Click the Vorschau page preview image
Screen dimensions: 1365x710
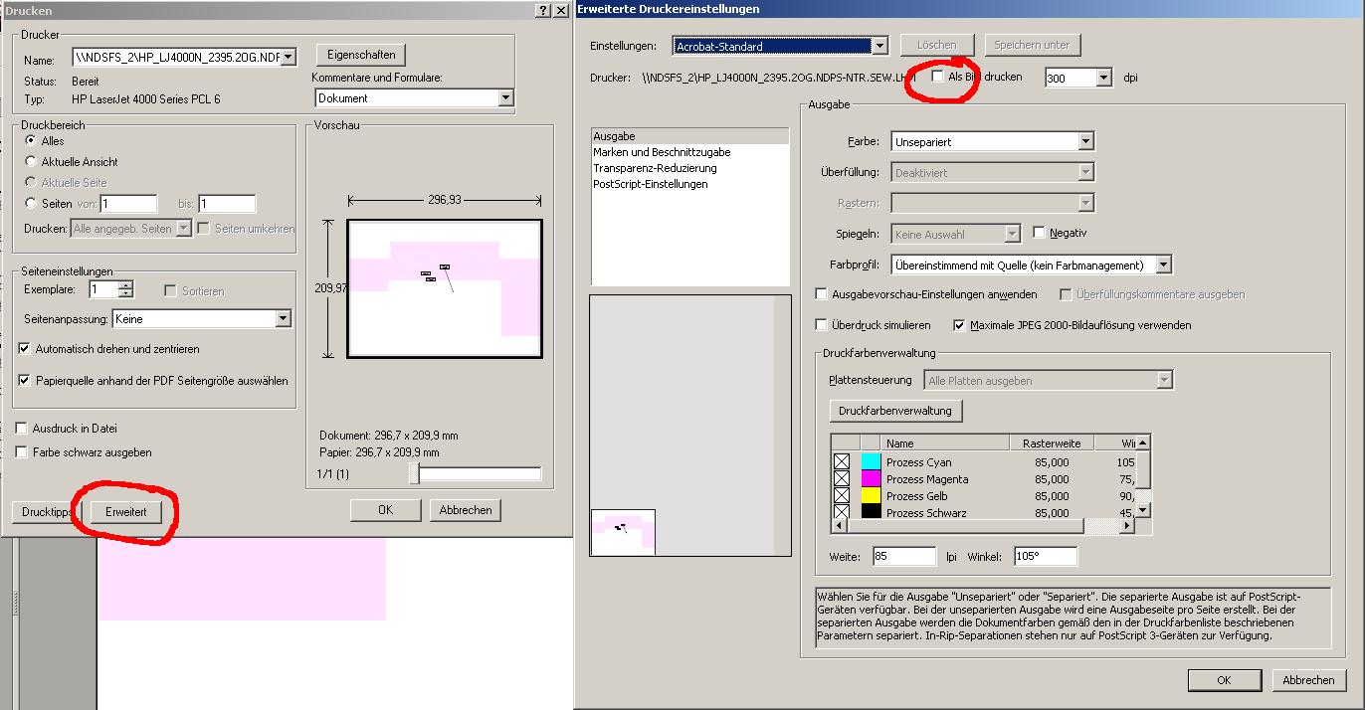(444, 288)
